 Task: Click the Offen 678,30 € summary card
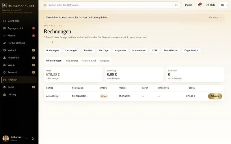(73, 75)
